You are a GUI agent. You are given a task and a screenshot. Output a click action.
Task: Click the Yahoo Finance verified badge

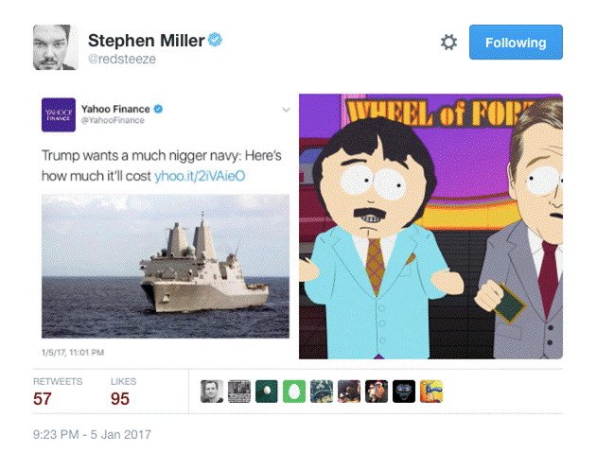158,110
